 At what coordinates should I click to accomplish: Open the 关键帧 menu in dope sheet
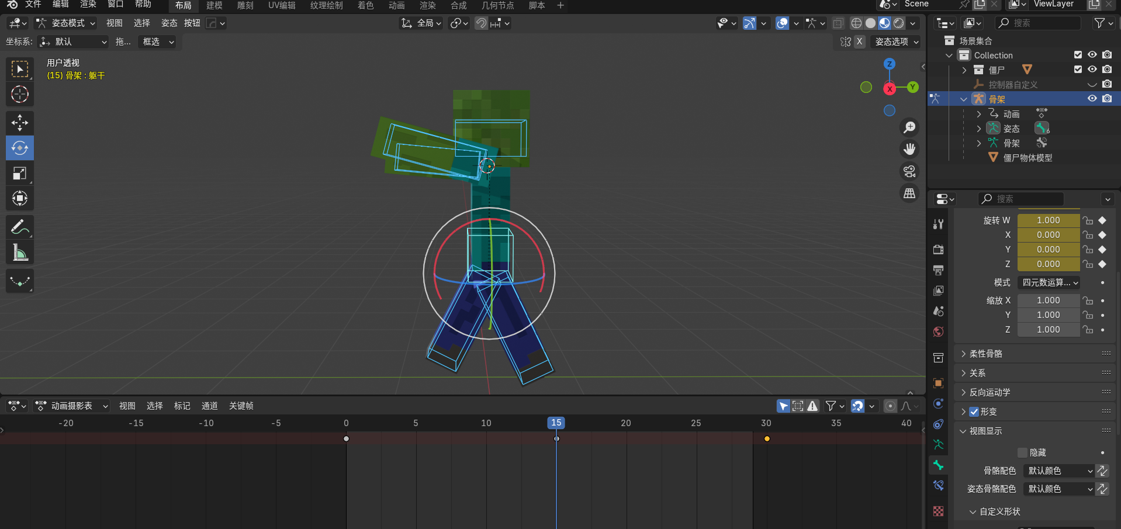click(241, 406)
